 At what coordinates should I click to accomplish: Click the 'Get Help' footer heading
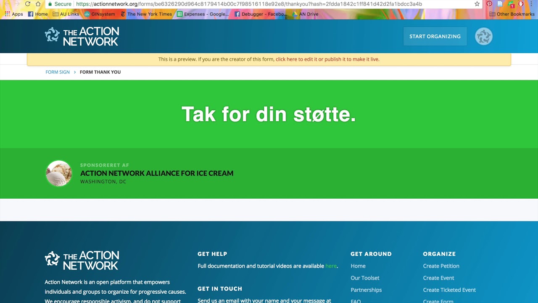click(212, 254)
